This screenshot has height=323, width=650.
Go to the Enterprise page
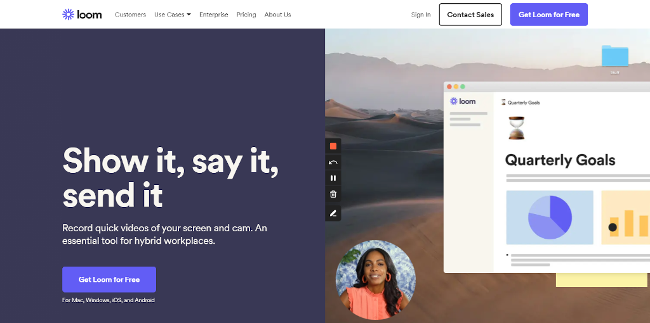213,15
